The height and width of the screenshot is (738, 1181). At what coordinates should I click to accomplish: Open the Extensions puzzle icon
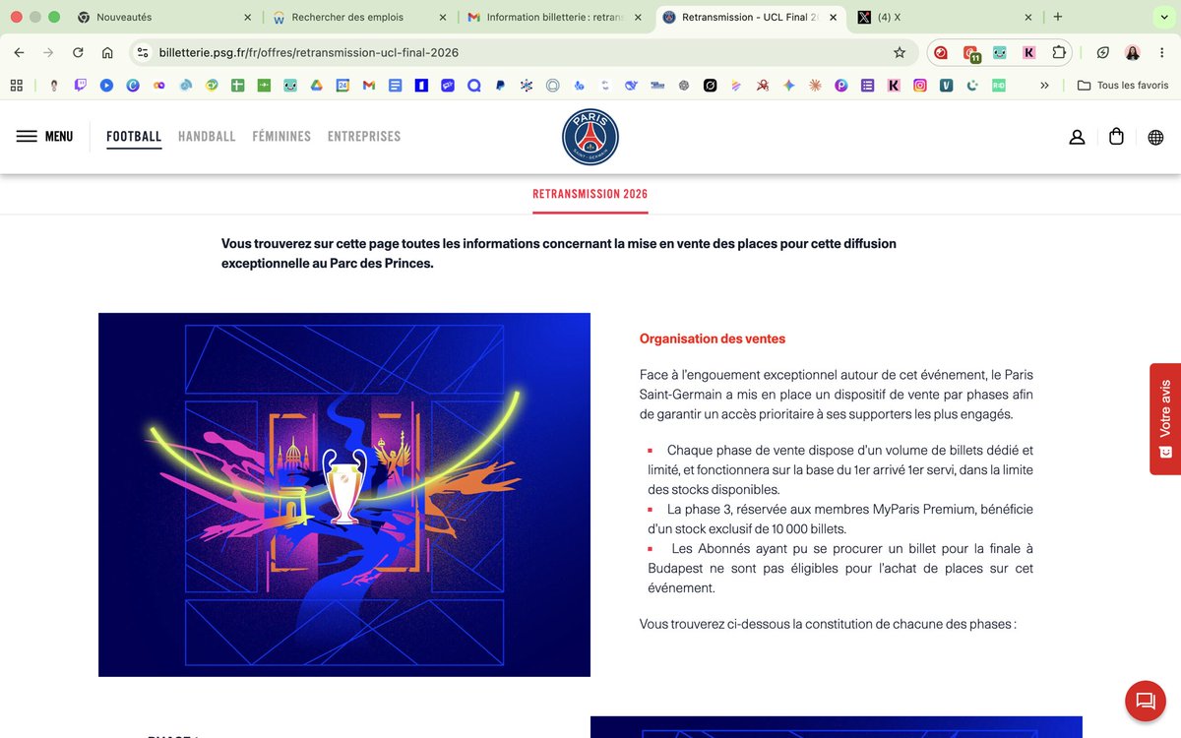[1059, 52]
